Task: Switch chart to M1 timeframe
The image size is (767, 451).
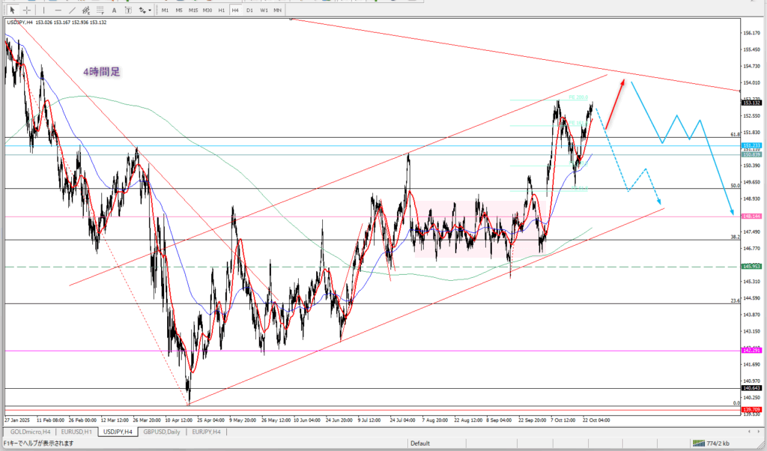Action: [x=165, y=10]
